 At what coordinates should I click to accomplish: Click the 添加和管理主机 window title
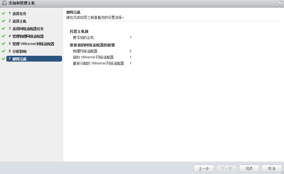point(21,3)
